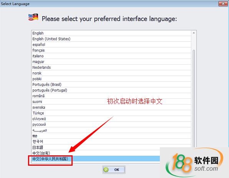Viewport: 229px width, 178px height.
Task: Pick français as interface language
Action: (x=111, y=50)
